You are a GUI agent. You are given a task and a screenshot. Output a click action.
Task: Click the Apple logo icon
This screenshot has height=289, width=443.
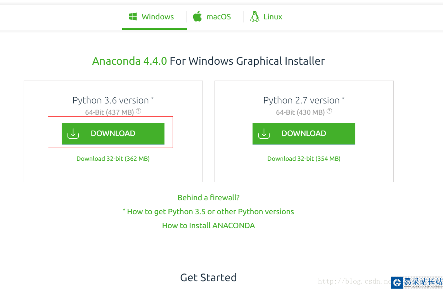coord(197,17)
